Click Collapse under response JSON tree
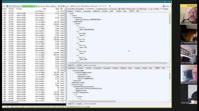The width and height of the screenshot is (199, 111). pyautogui.click(x=79, y=104)
